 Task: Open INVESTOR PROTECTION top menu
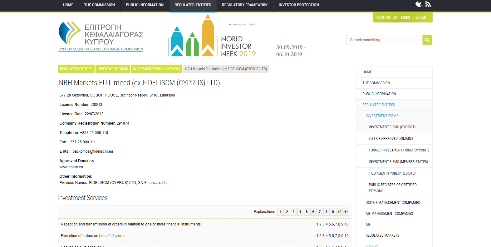click(x=299, y=5)
